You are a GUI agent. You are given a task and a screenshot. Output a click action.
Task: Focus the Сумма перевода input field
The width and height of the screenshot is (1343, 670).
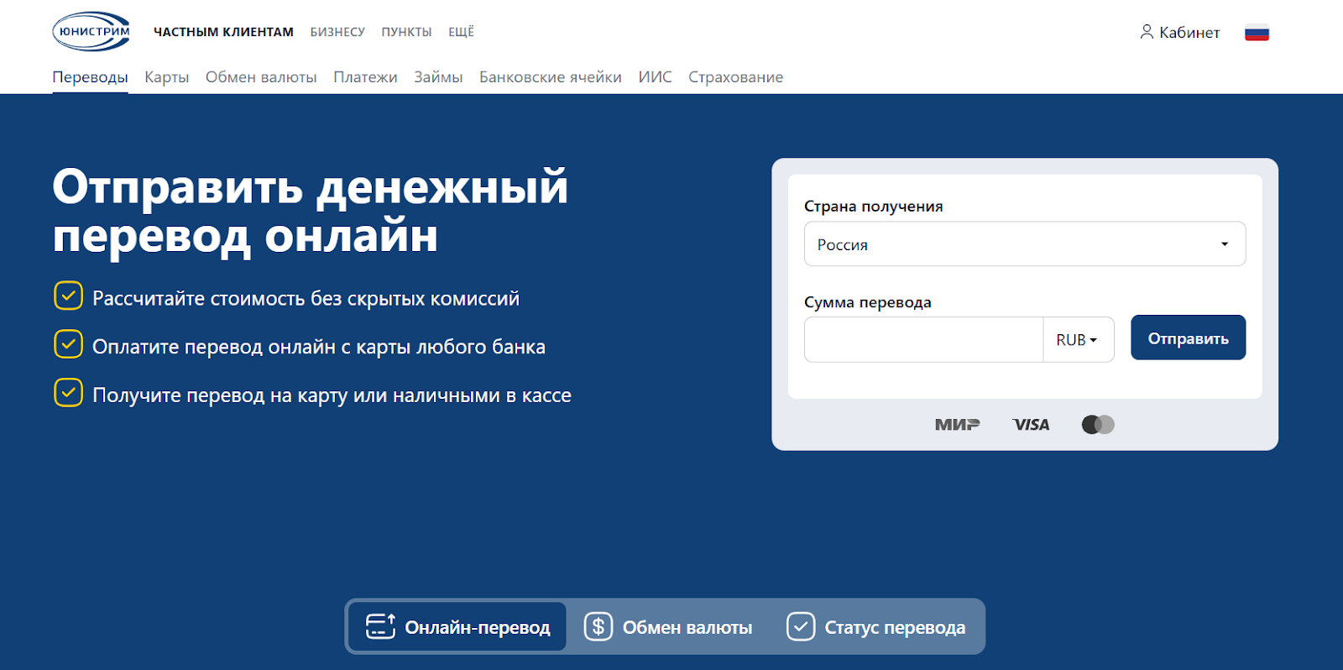click(923, 340)
